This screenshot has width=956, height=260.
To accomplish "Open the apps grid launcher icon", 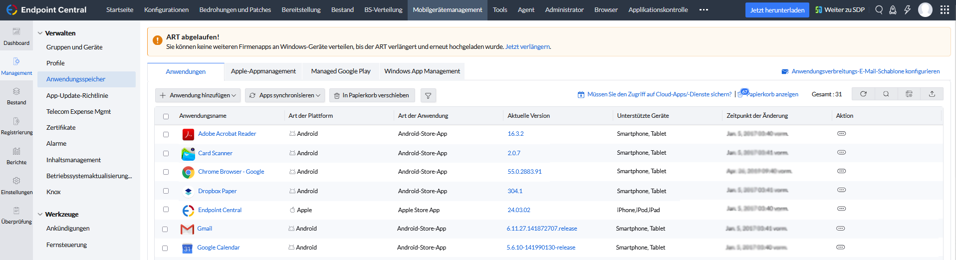I will click(945, 10).
